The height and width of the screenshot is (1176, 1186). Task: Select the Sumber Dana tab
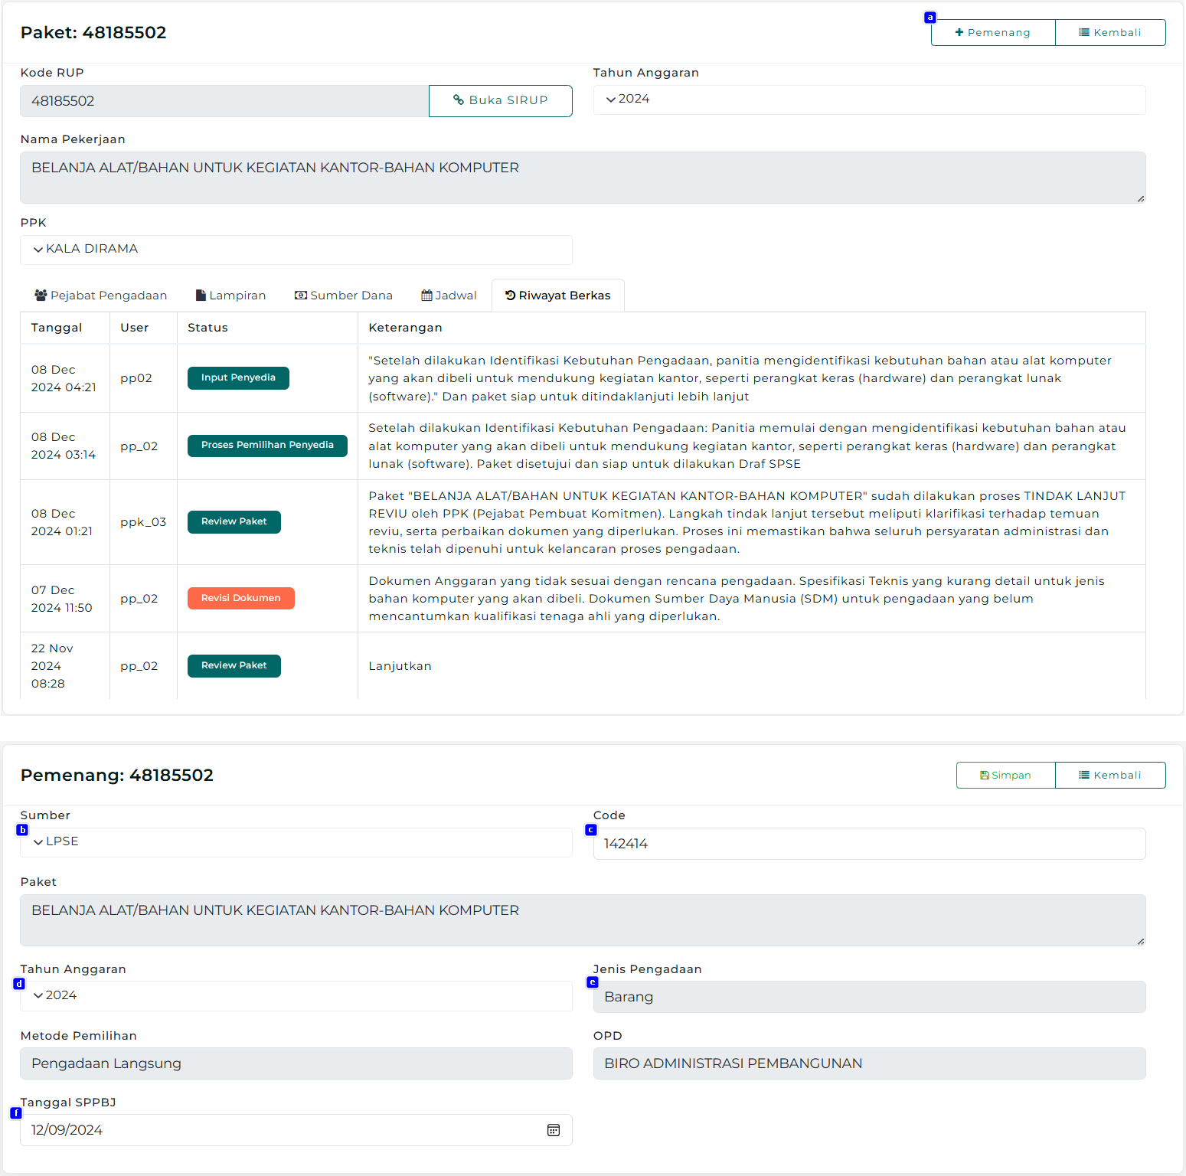(344, 296)
